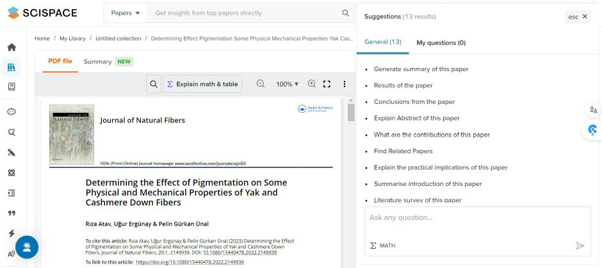Click the Ask any question field
Viewport: 602px width, 268px height.
[x=477, y=218]
